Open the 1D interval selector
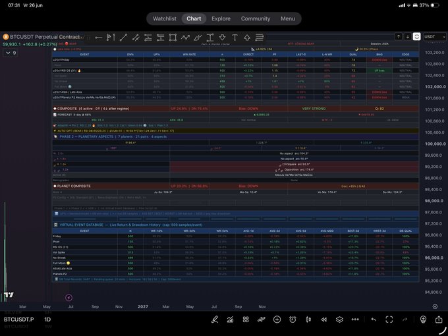Viewport: 448px width, 336px height. click(47, 320)
